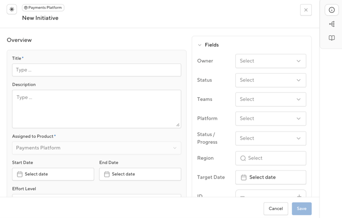Image resolution: width=342 pixels, height=218 pixels.
Task: Collapse the Fields section
Action: coord(200,45)
